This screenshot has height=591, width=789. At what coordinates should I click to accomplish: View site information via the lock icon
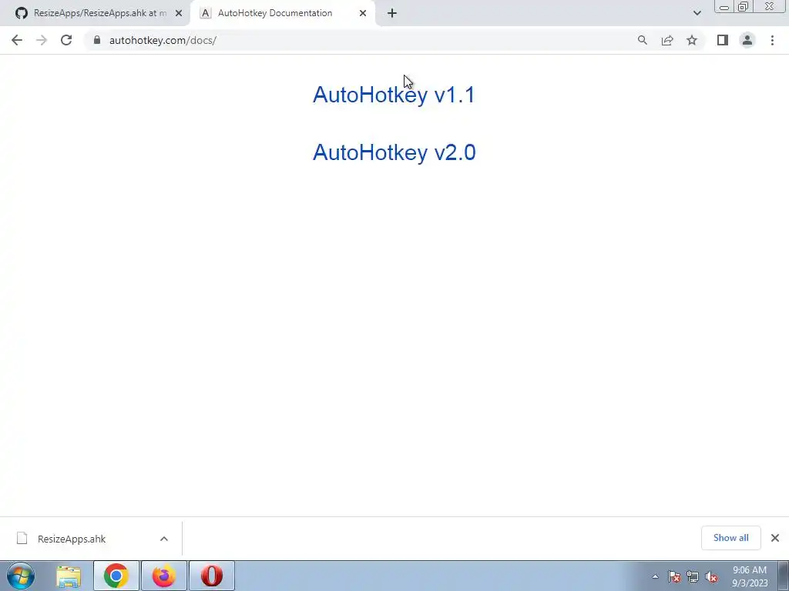(97, 40)
